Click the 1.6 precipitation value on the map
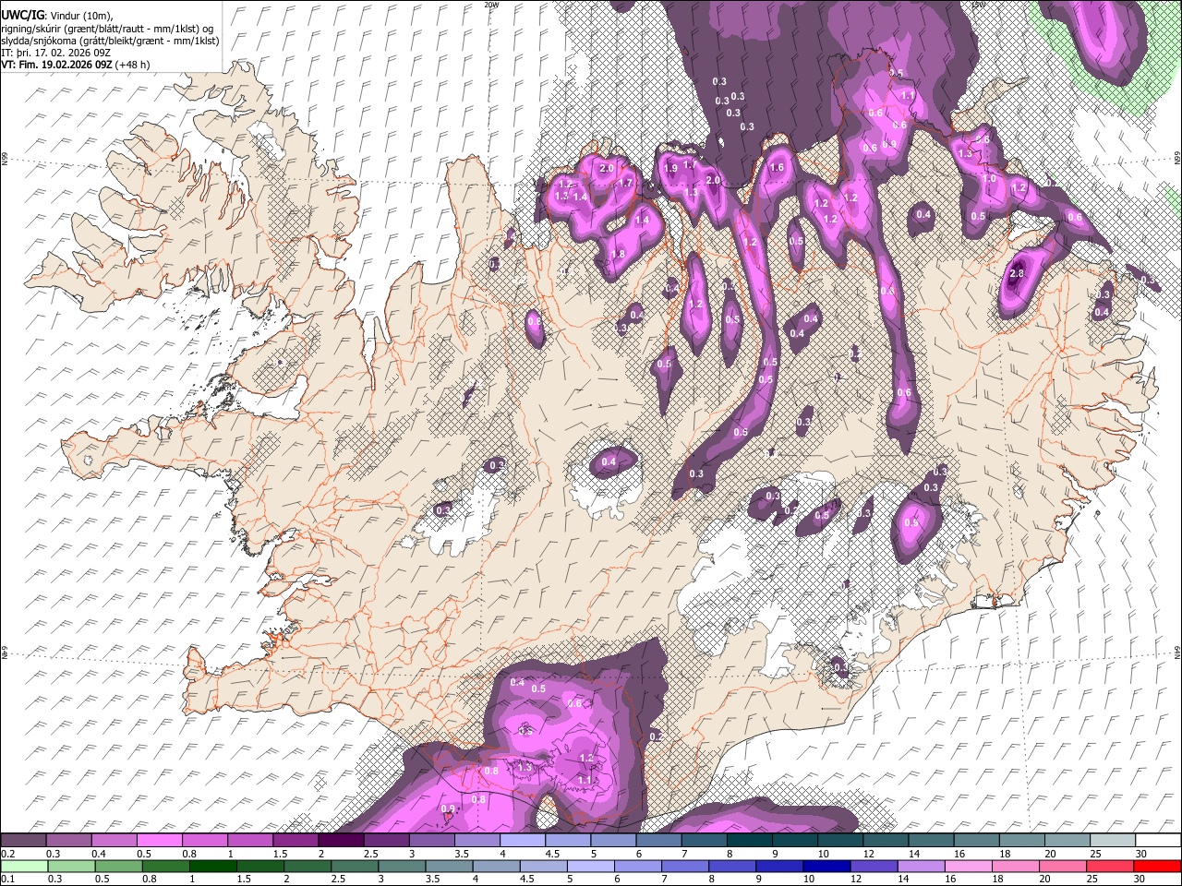Image resolution: width=1182 pixels, height=886 pixels. 777,168
